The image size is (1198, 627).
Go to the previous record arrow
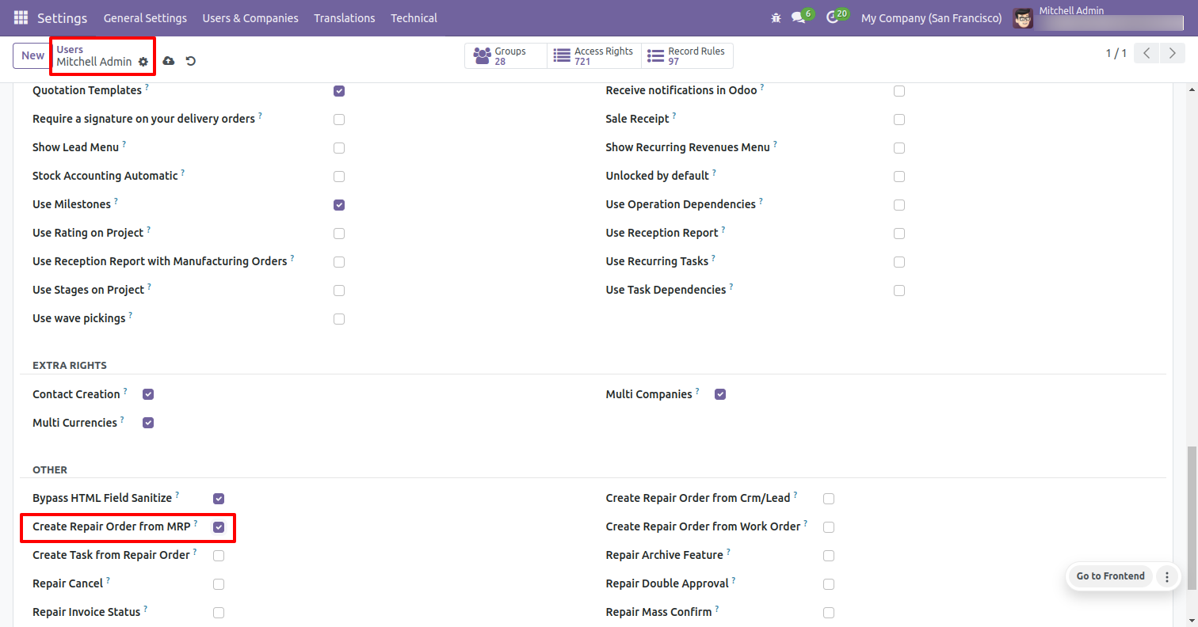pyautogui.click(x=1146, y=54)
